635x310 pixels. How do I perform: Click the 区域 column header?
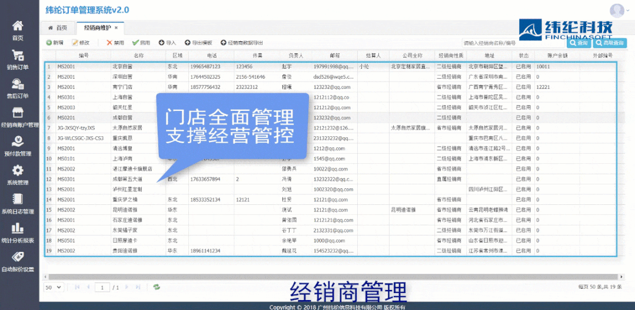[x=177, y=56]
